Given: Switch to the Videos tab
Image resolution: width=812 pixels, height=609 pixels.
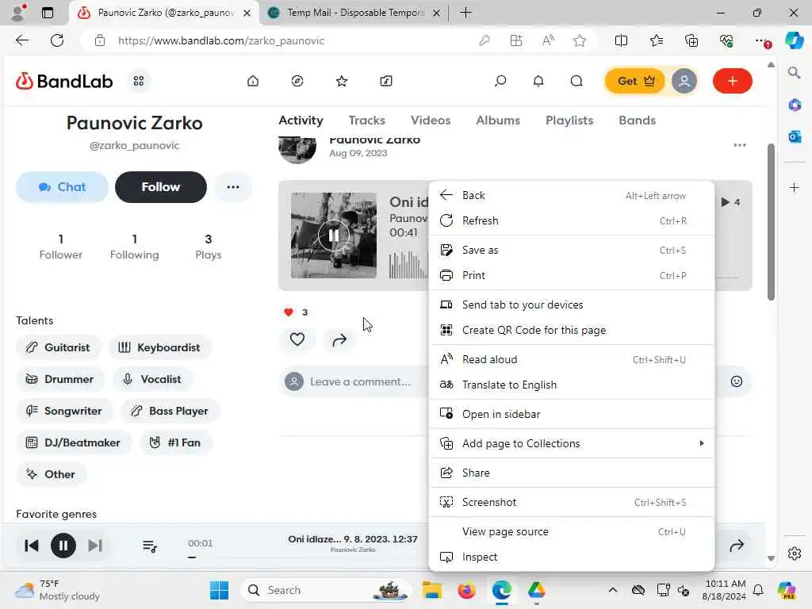Looking at the screenshot, I should [431, 121].
